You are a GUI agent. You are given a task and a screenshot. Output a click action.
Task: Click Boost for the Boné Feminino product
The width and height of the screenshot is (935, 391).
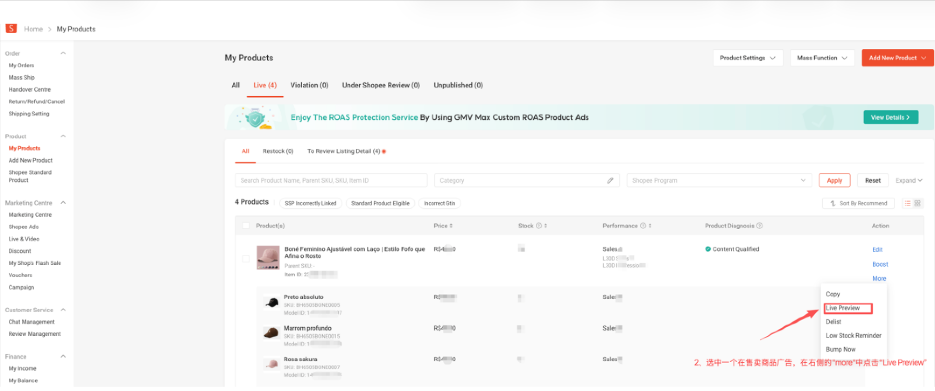(x=880, y=264)
